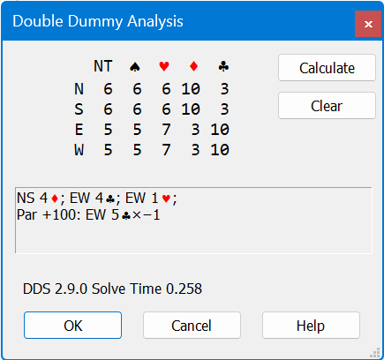Click the E row label
The height and width of the screenshot is (360, 384).
coord(79,130)
